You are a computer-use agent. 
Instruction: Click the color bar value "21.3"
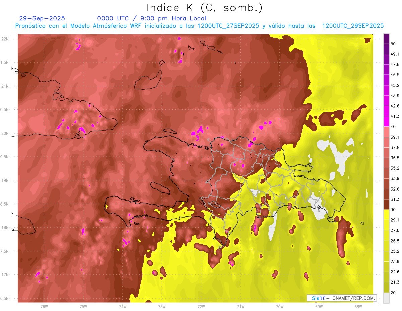(395, 282)
